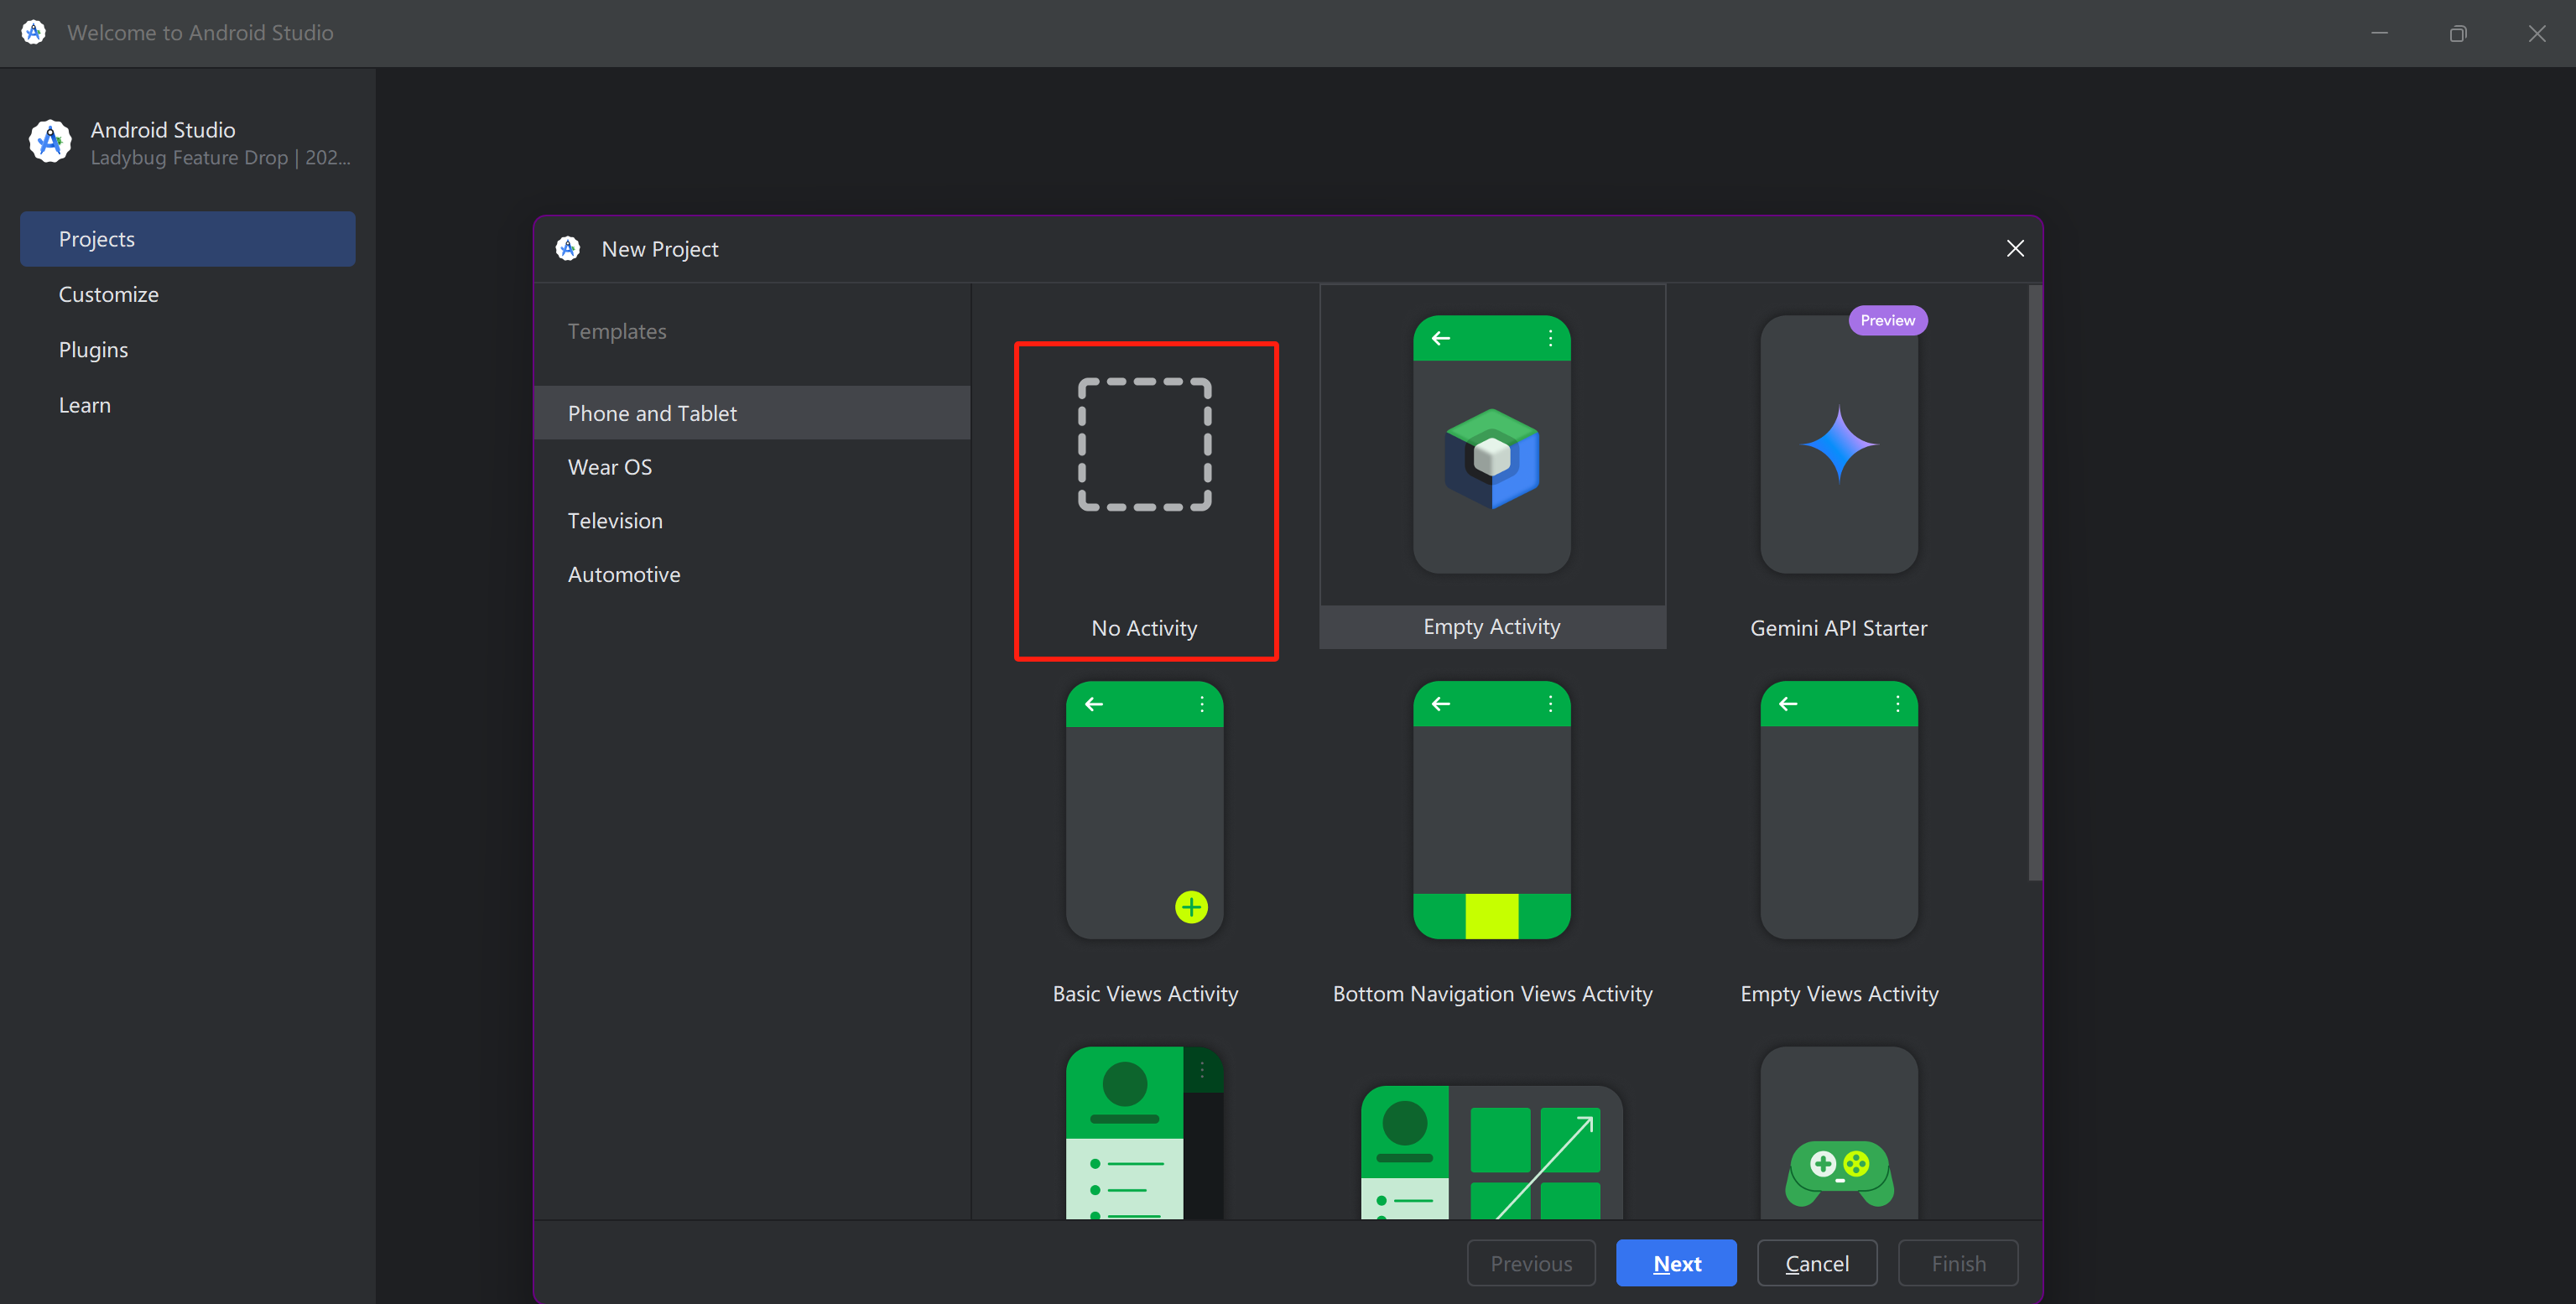This screenshot has height=1304, width=2576.
Task: Open the Learn section
Action: click(187, 405)
